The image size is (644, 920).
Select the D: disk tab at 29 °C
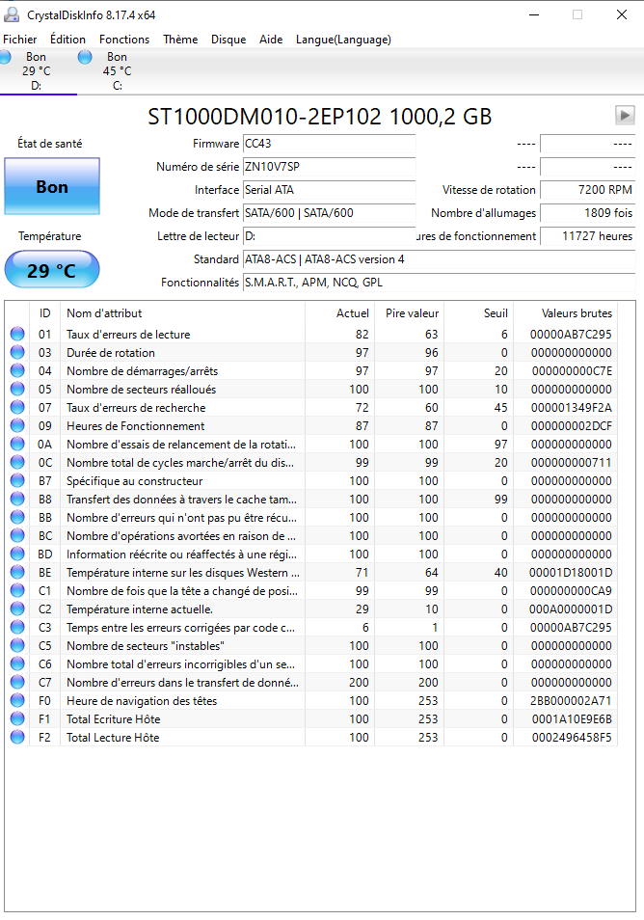[x=37, y=71]
